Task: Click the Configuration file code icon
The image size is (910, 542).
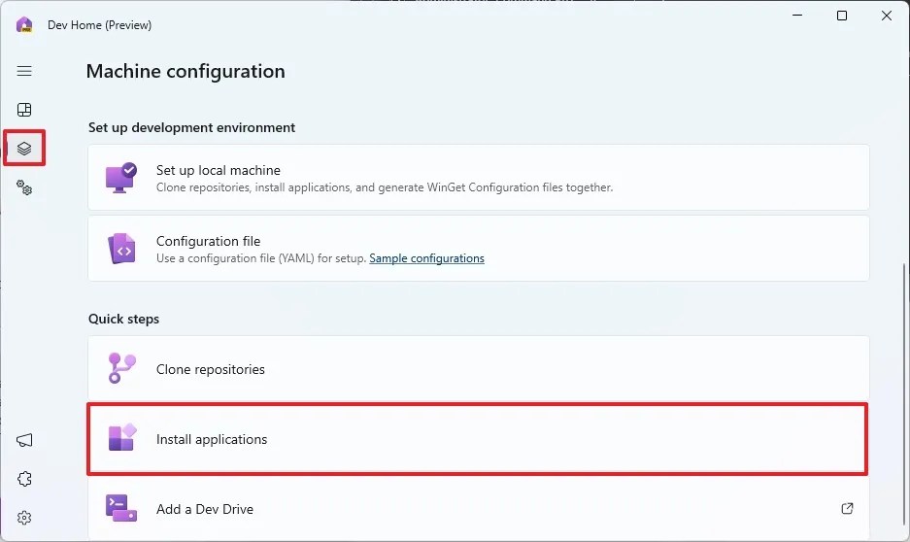Action: [121, 249]
